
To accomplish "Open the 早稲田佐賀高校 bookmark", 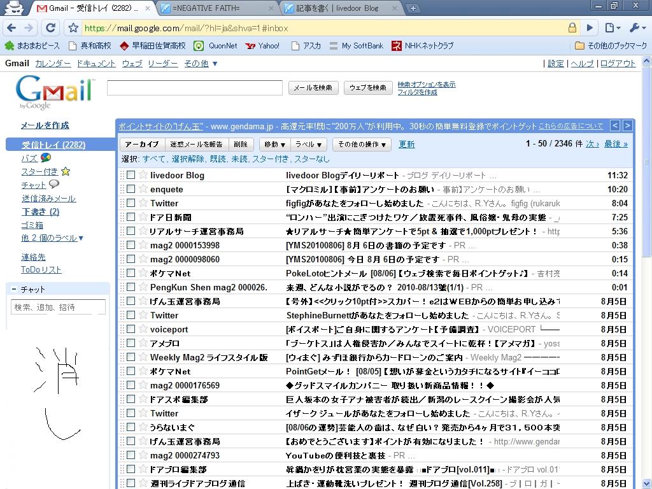I will coord(153,46).
